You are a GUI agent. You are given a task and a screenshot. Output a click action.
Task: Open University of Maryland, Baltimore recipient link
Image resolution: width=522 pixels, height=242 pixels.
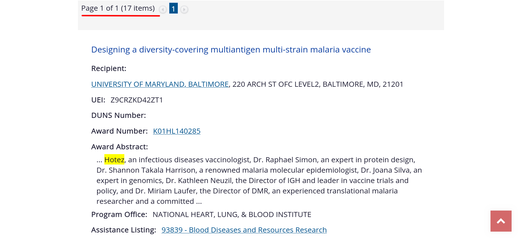(x=160, y=84)
